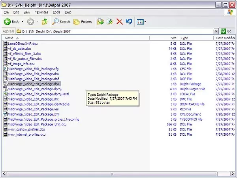Click file name VisioForge_Video_Edit_Package.dproj

[x=35, y=89]
